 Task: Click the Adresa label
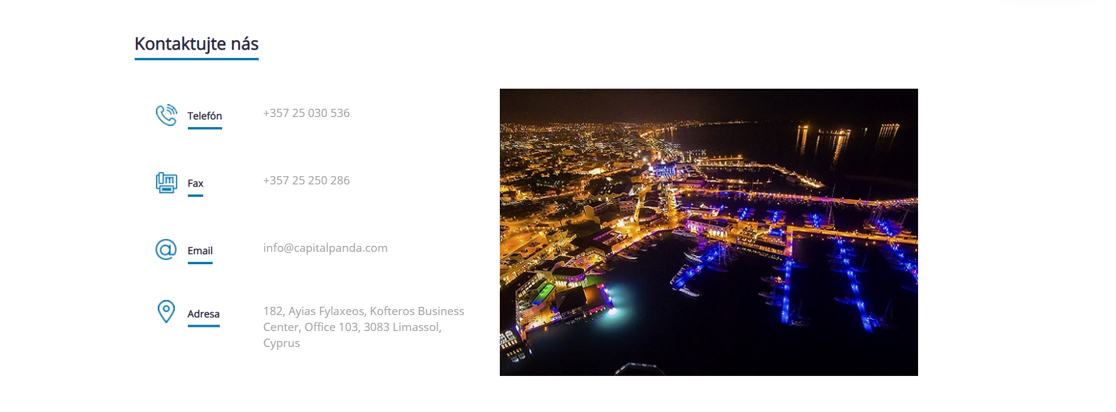pos(203,314)
